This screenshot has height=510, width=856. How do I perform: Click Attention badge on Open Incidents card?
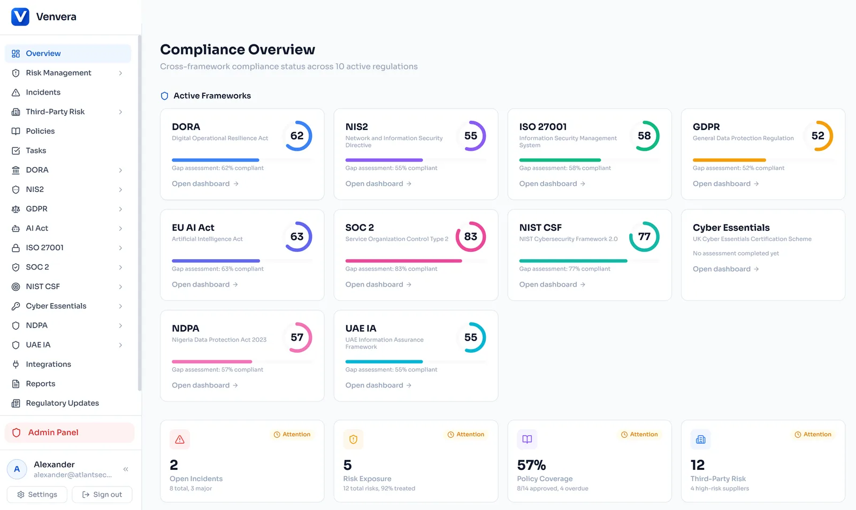292,435
